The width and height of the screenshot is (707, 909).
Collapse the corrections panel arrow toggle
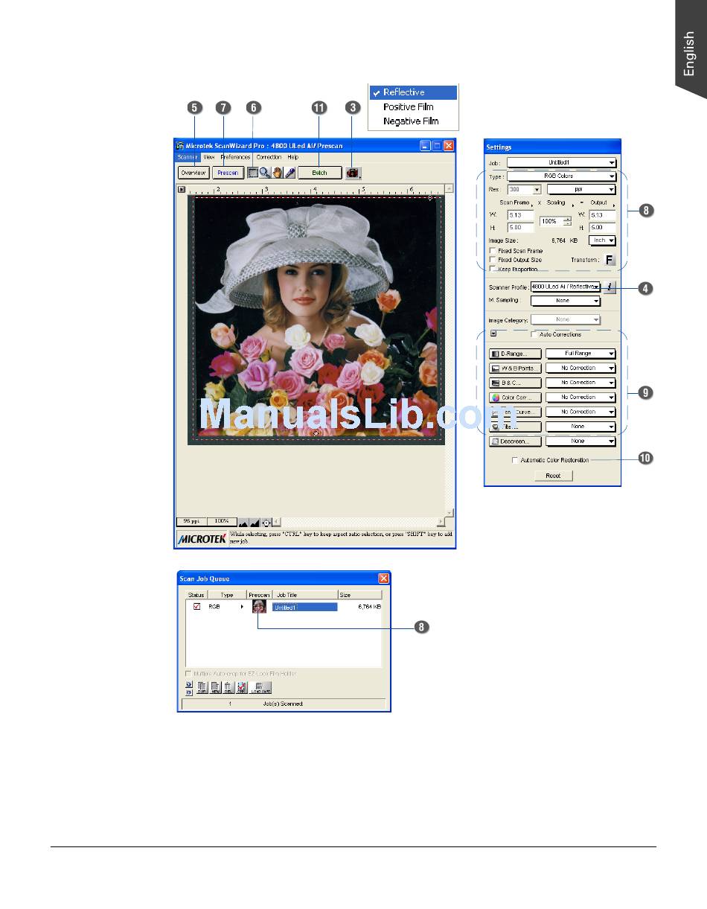coord(493,334)
